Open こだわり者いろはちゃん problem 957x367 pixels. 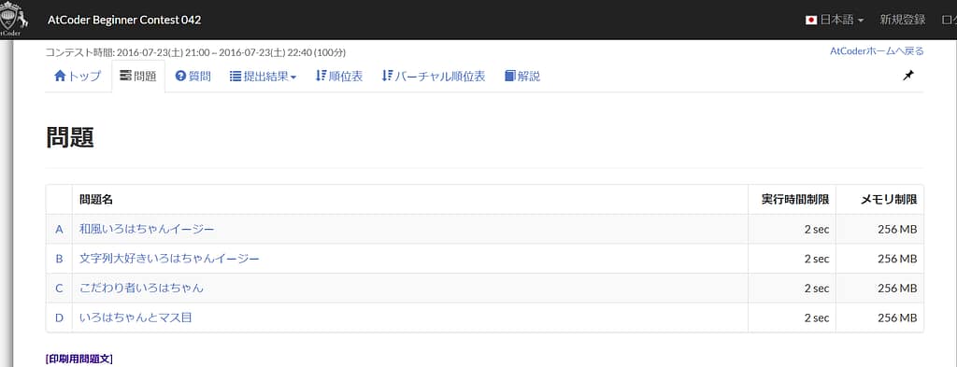pos(142,288)
